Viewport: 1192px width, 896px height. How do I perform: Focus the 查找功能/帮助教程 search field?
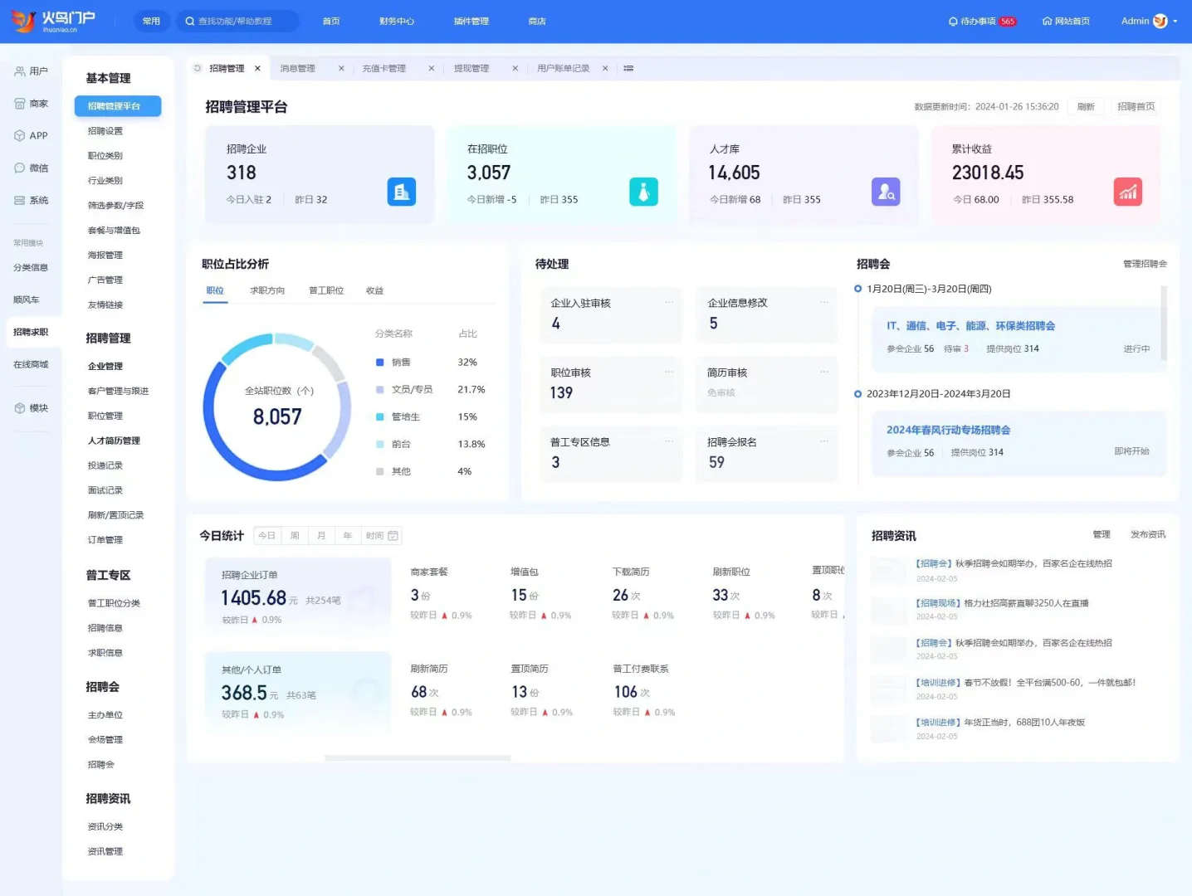[237, 21]
